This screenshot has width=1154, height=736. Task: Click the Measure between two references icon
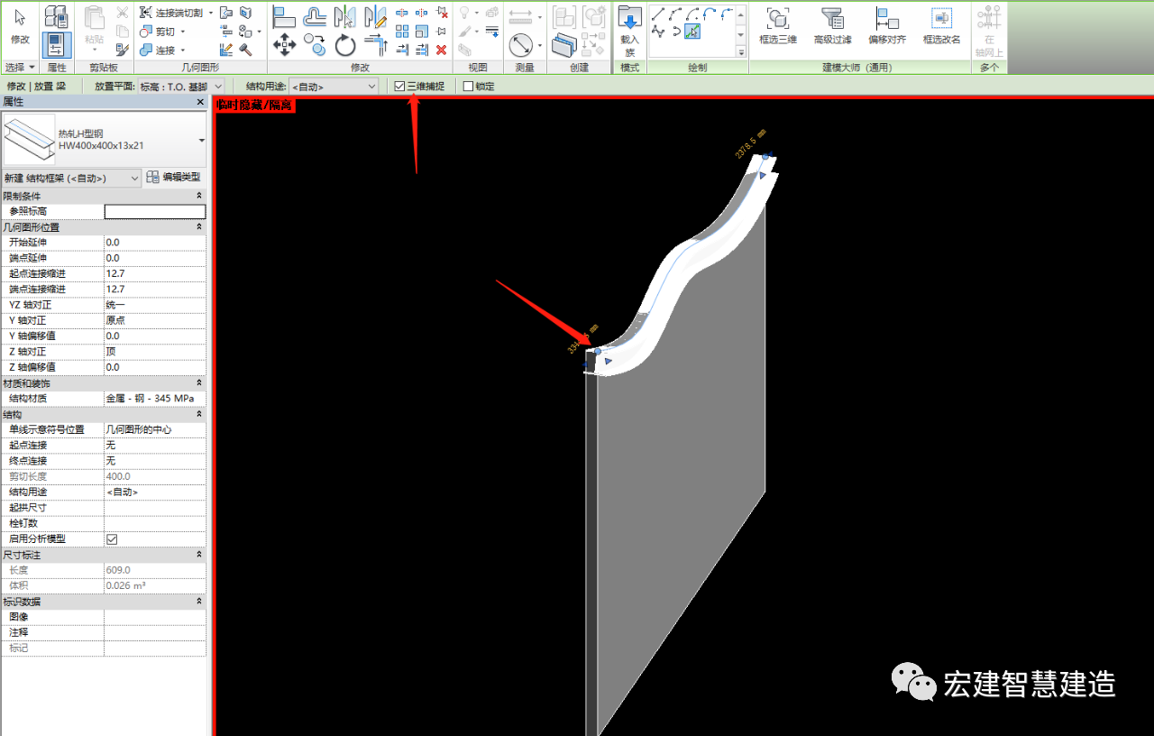[x=520, y=15]
